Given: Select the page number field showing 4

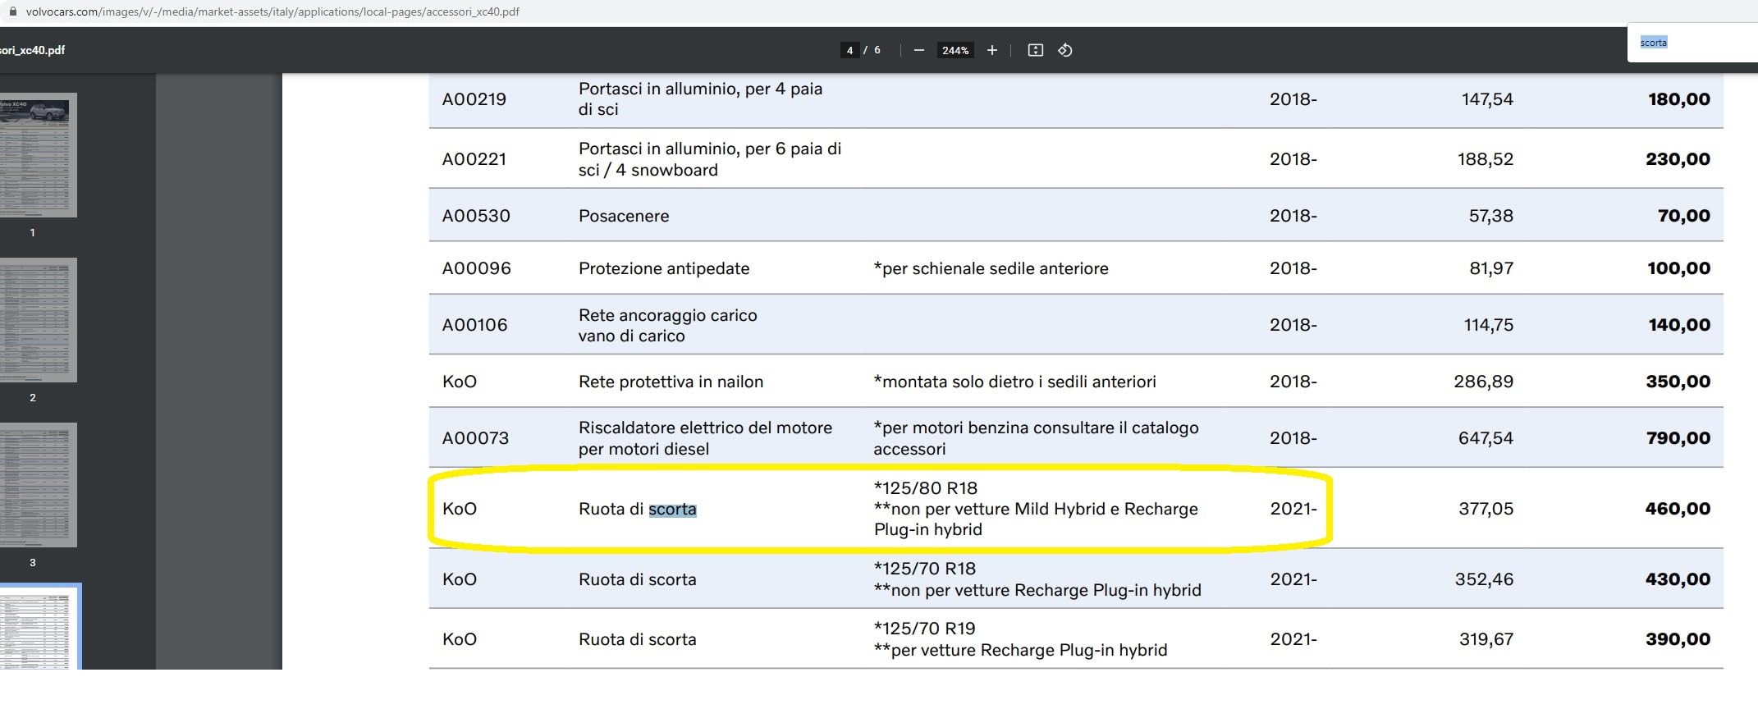Looking at the screenshot, I should [x=849, y=50].
